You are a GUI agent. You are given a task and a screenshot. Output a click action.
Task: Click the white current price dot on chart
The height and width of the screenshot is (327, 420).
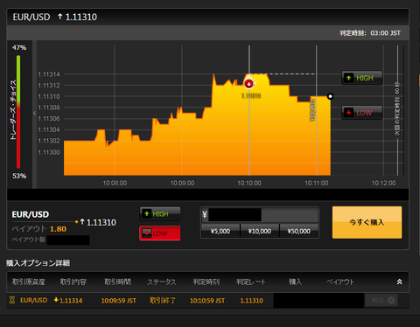click(330, 96)
